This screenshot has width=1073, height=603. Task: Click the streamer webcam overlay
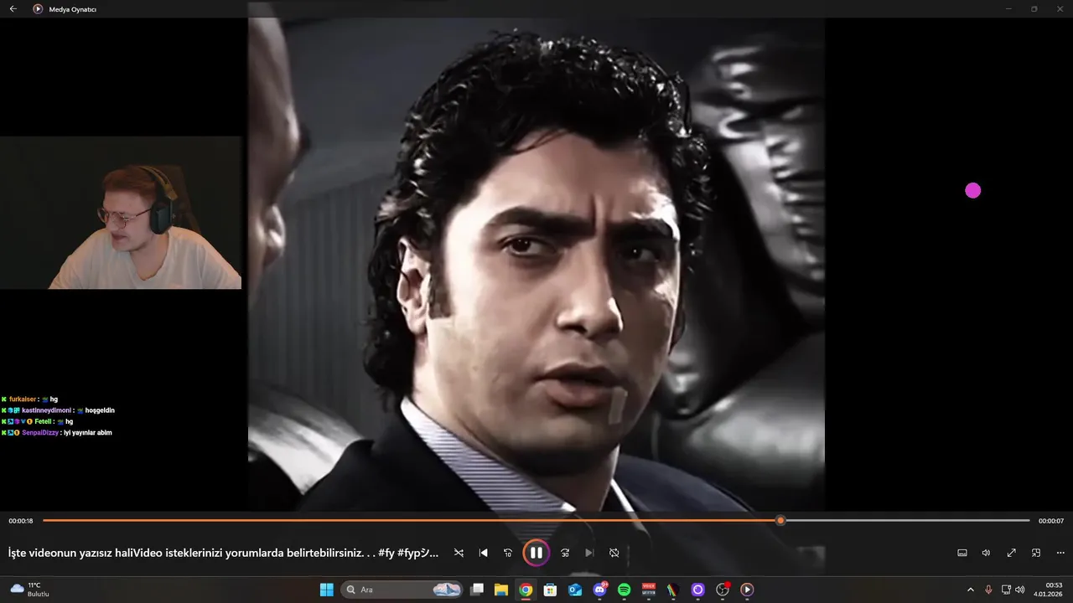click(121, 213)
